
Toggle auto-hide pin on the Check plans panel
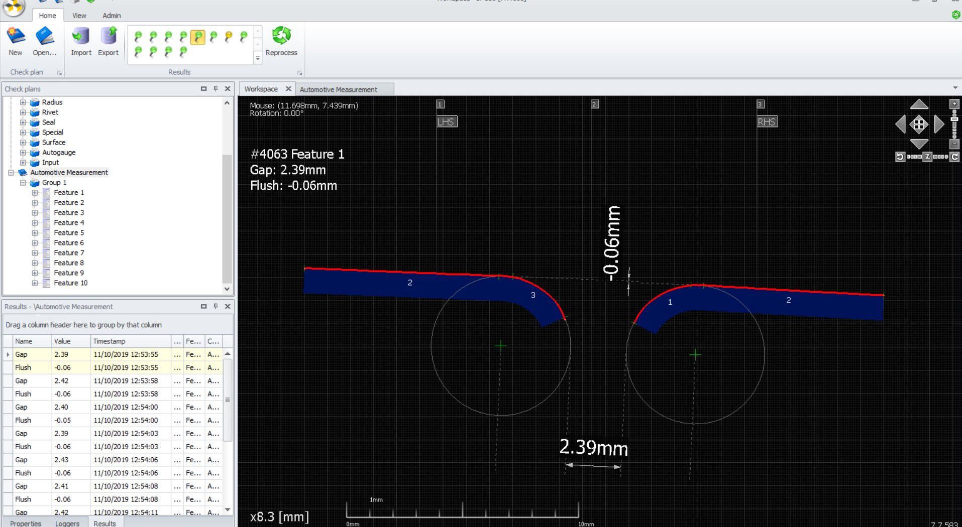tap(216, 88)
